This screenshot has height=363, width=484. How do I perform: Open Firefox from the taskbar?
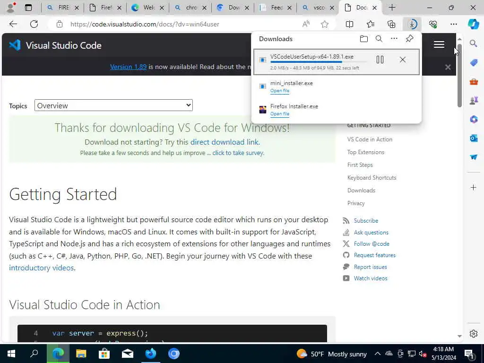[x=151, y=354]
